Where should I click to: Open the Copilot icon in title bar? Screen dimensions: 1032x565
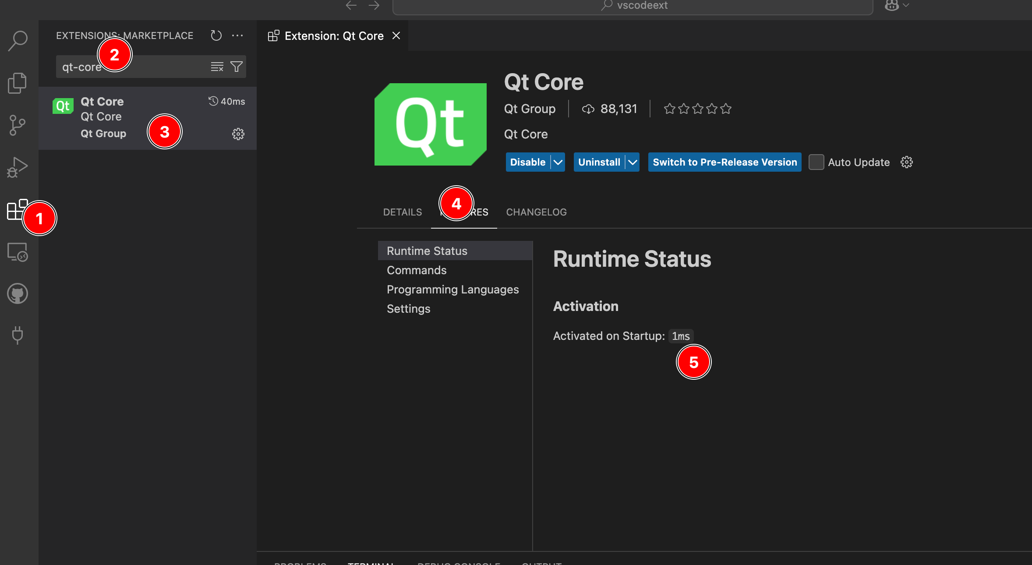click(x=892, y=5)
